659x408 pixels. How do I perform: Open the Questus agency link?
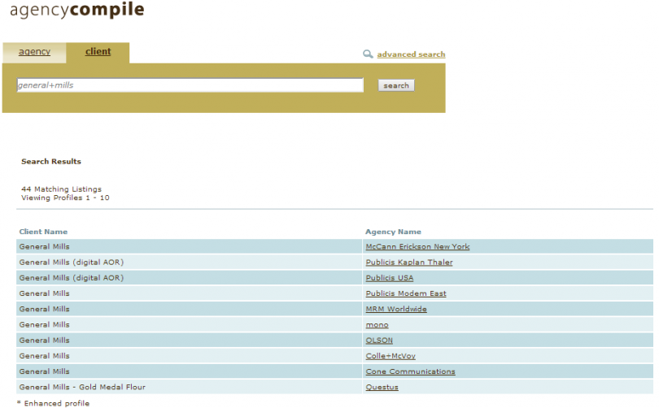382,387
